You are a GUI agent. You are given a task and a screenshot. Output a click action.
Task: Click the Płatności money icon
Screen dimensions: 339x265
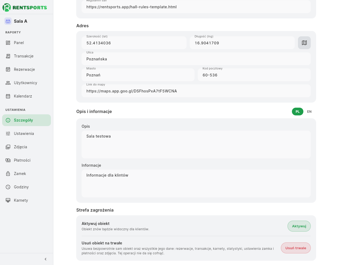pyautogui.click(x=8, y=160)
